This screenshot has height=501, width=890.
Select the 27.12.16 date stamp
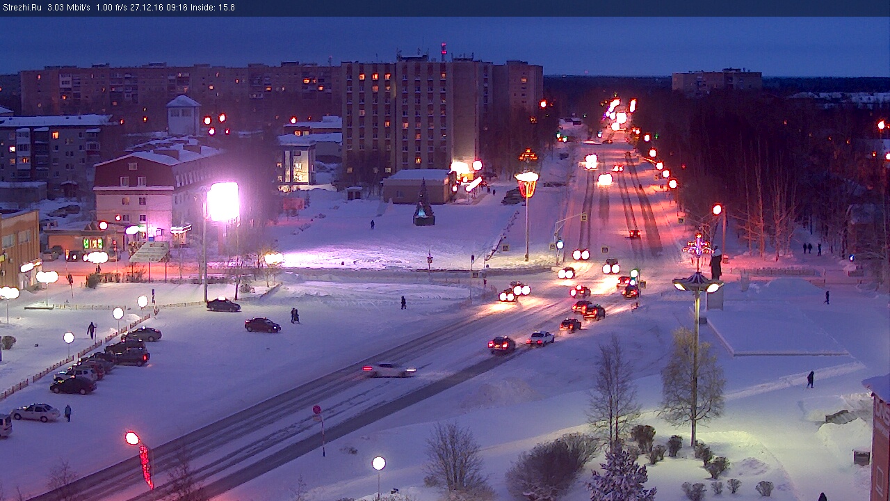[147, 8]
